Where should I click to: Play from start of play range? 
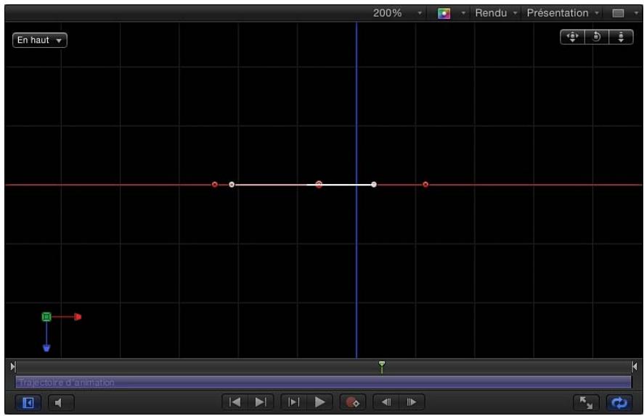(293, 402)
